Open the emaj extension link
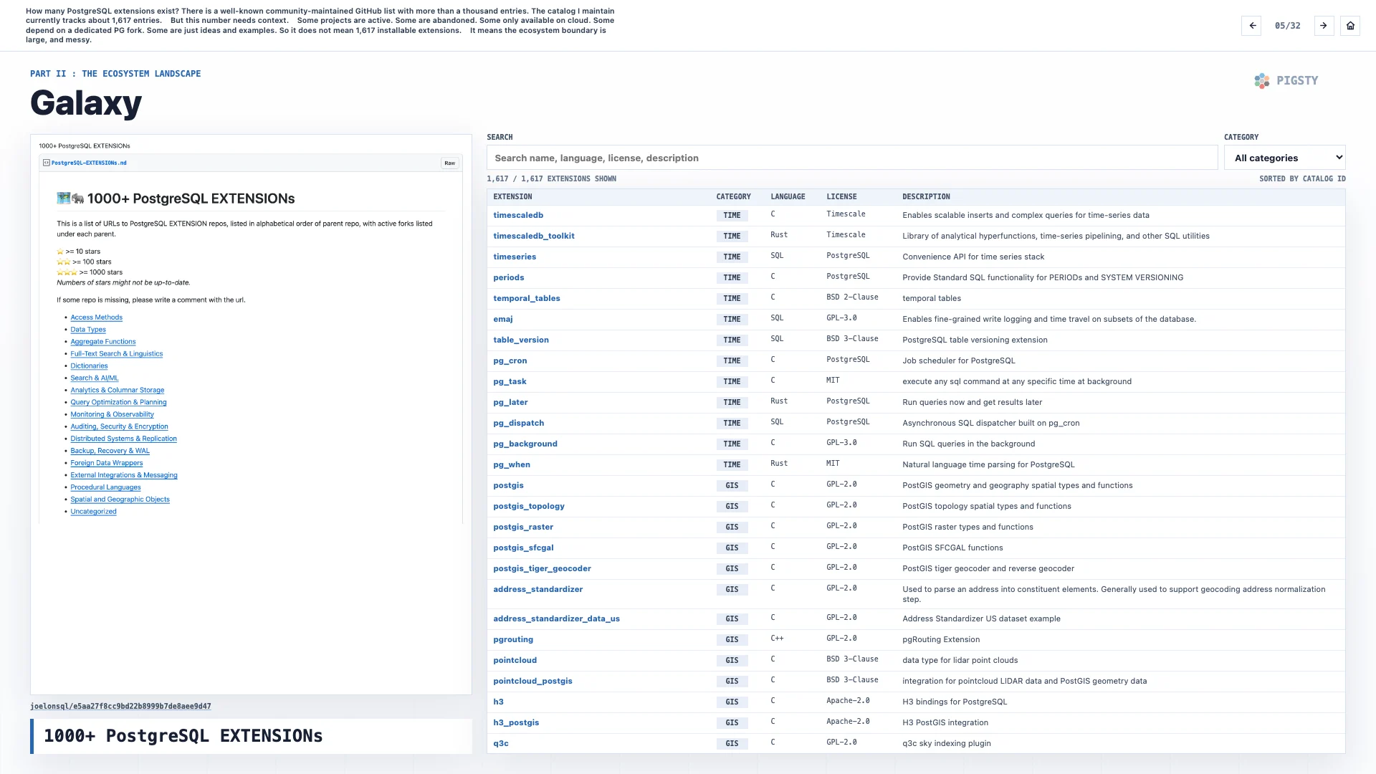This screenshot has width=1376, height=774. coord(503,320)
